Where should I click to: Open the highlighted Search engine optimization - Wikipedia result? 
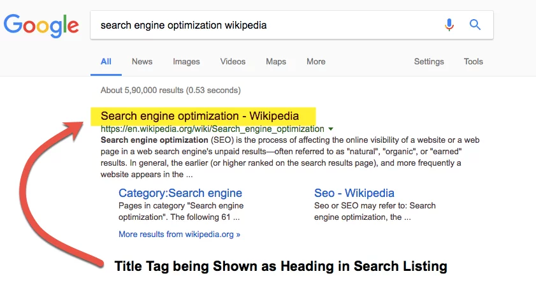click(x=199, y=116)
